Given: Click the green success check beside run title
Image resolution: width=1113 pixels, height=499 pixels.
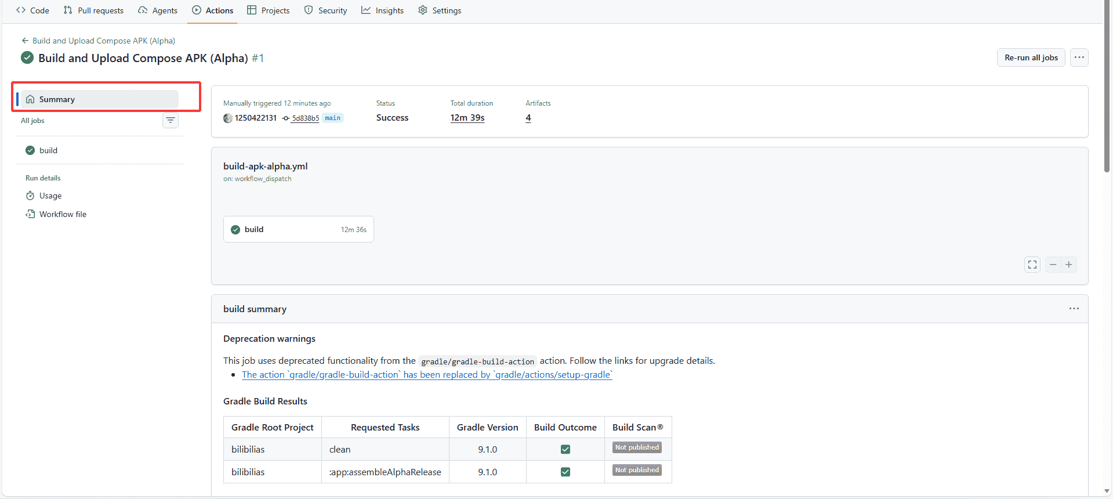Looking at the screenshot, I should [x=27, y=58].
